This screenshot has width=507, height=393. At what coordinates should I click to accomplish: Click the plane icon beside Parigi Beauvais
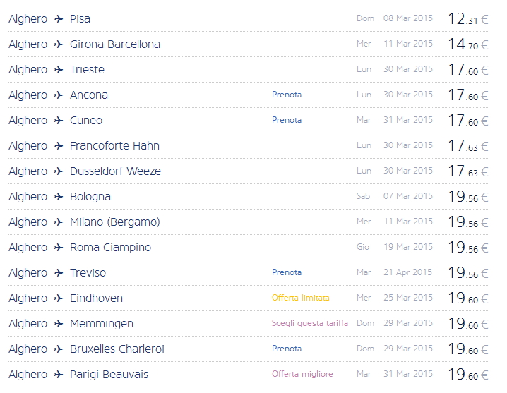(59, 375)
